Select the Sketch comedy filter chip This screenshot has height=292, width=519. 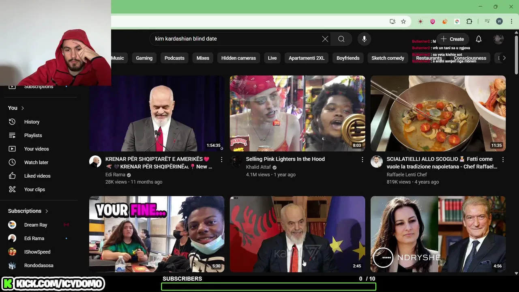point(388,58)
